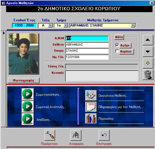Toggle the Αγόρι checkbox
This screenshot has height=149, width=155.
pyautogui.click(x=117, y=45)
